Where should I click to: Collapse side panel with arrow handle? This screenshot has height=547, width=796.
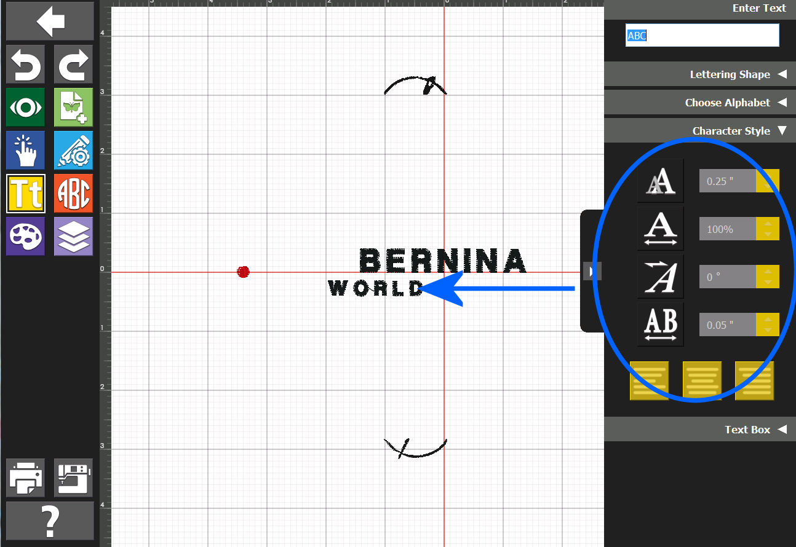pos(591,271)
